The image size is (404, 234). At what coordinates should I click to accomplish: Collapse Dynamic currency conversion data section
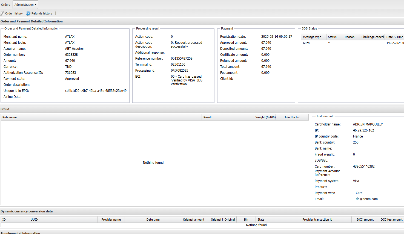pos(27,211)
